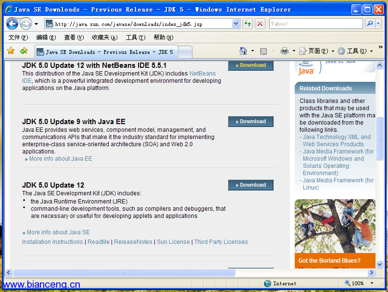Click the Internet security zone indicator

[x=280, y=283]
